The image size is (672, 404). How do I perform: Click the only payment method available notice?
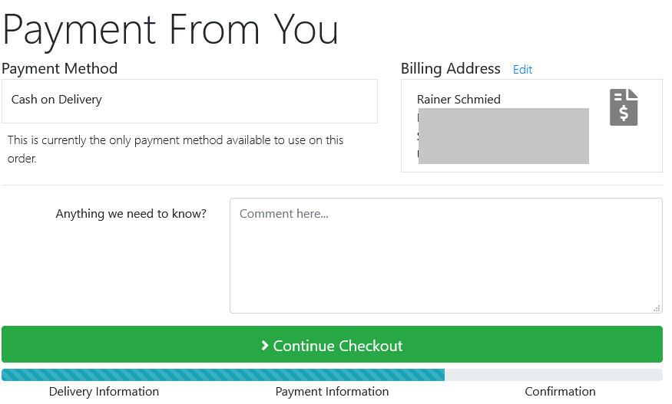pyautogui.click(x=176, y=149)
